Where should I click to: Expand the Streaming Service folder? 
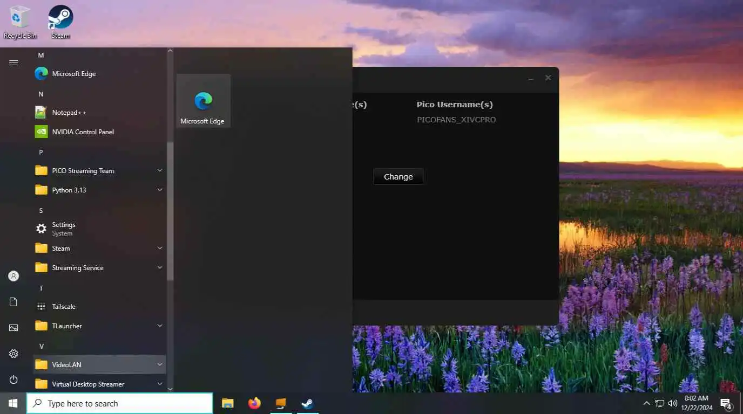pyautogui.click(x=99, y=268)
